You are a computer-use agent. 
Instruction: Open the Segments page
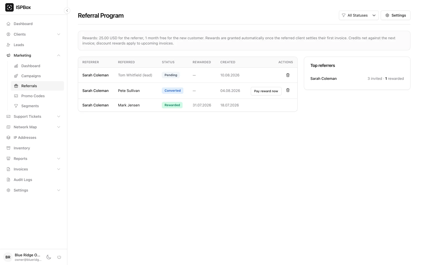37,106
